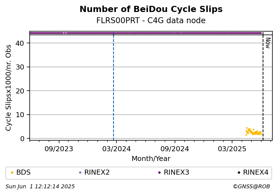The image size is (278, 195).
Task: Click the 09/2024 x-axis tick label
Action: [175, 149]
